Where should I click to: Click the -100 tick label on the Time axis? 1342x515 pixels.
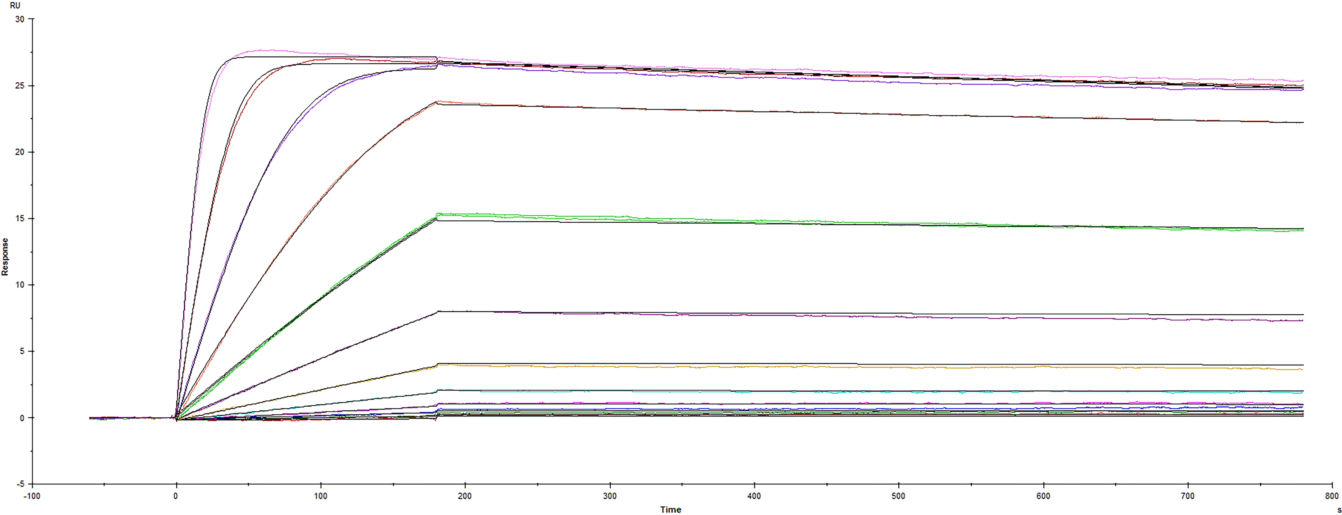[x=32, y=496]
